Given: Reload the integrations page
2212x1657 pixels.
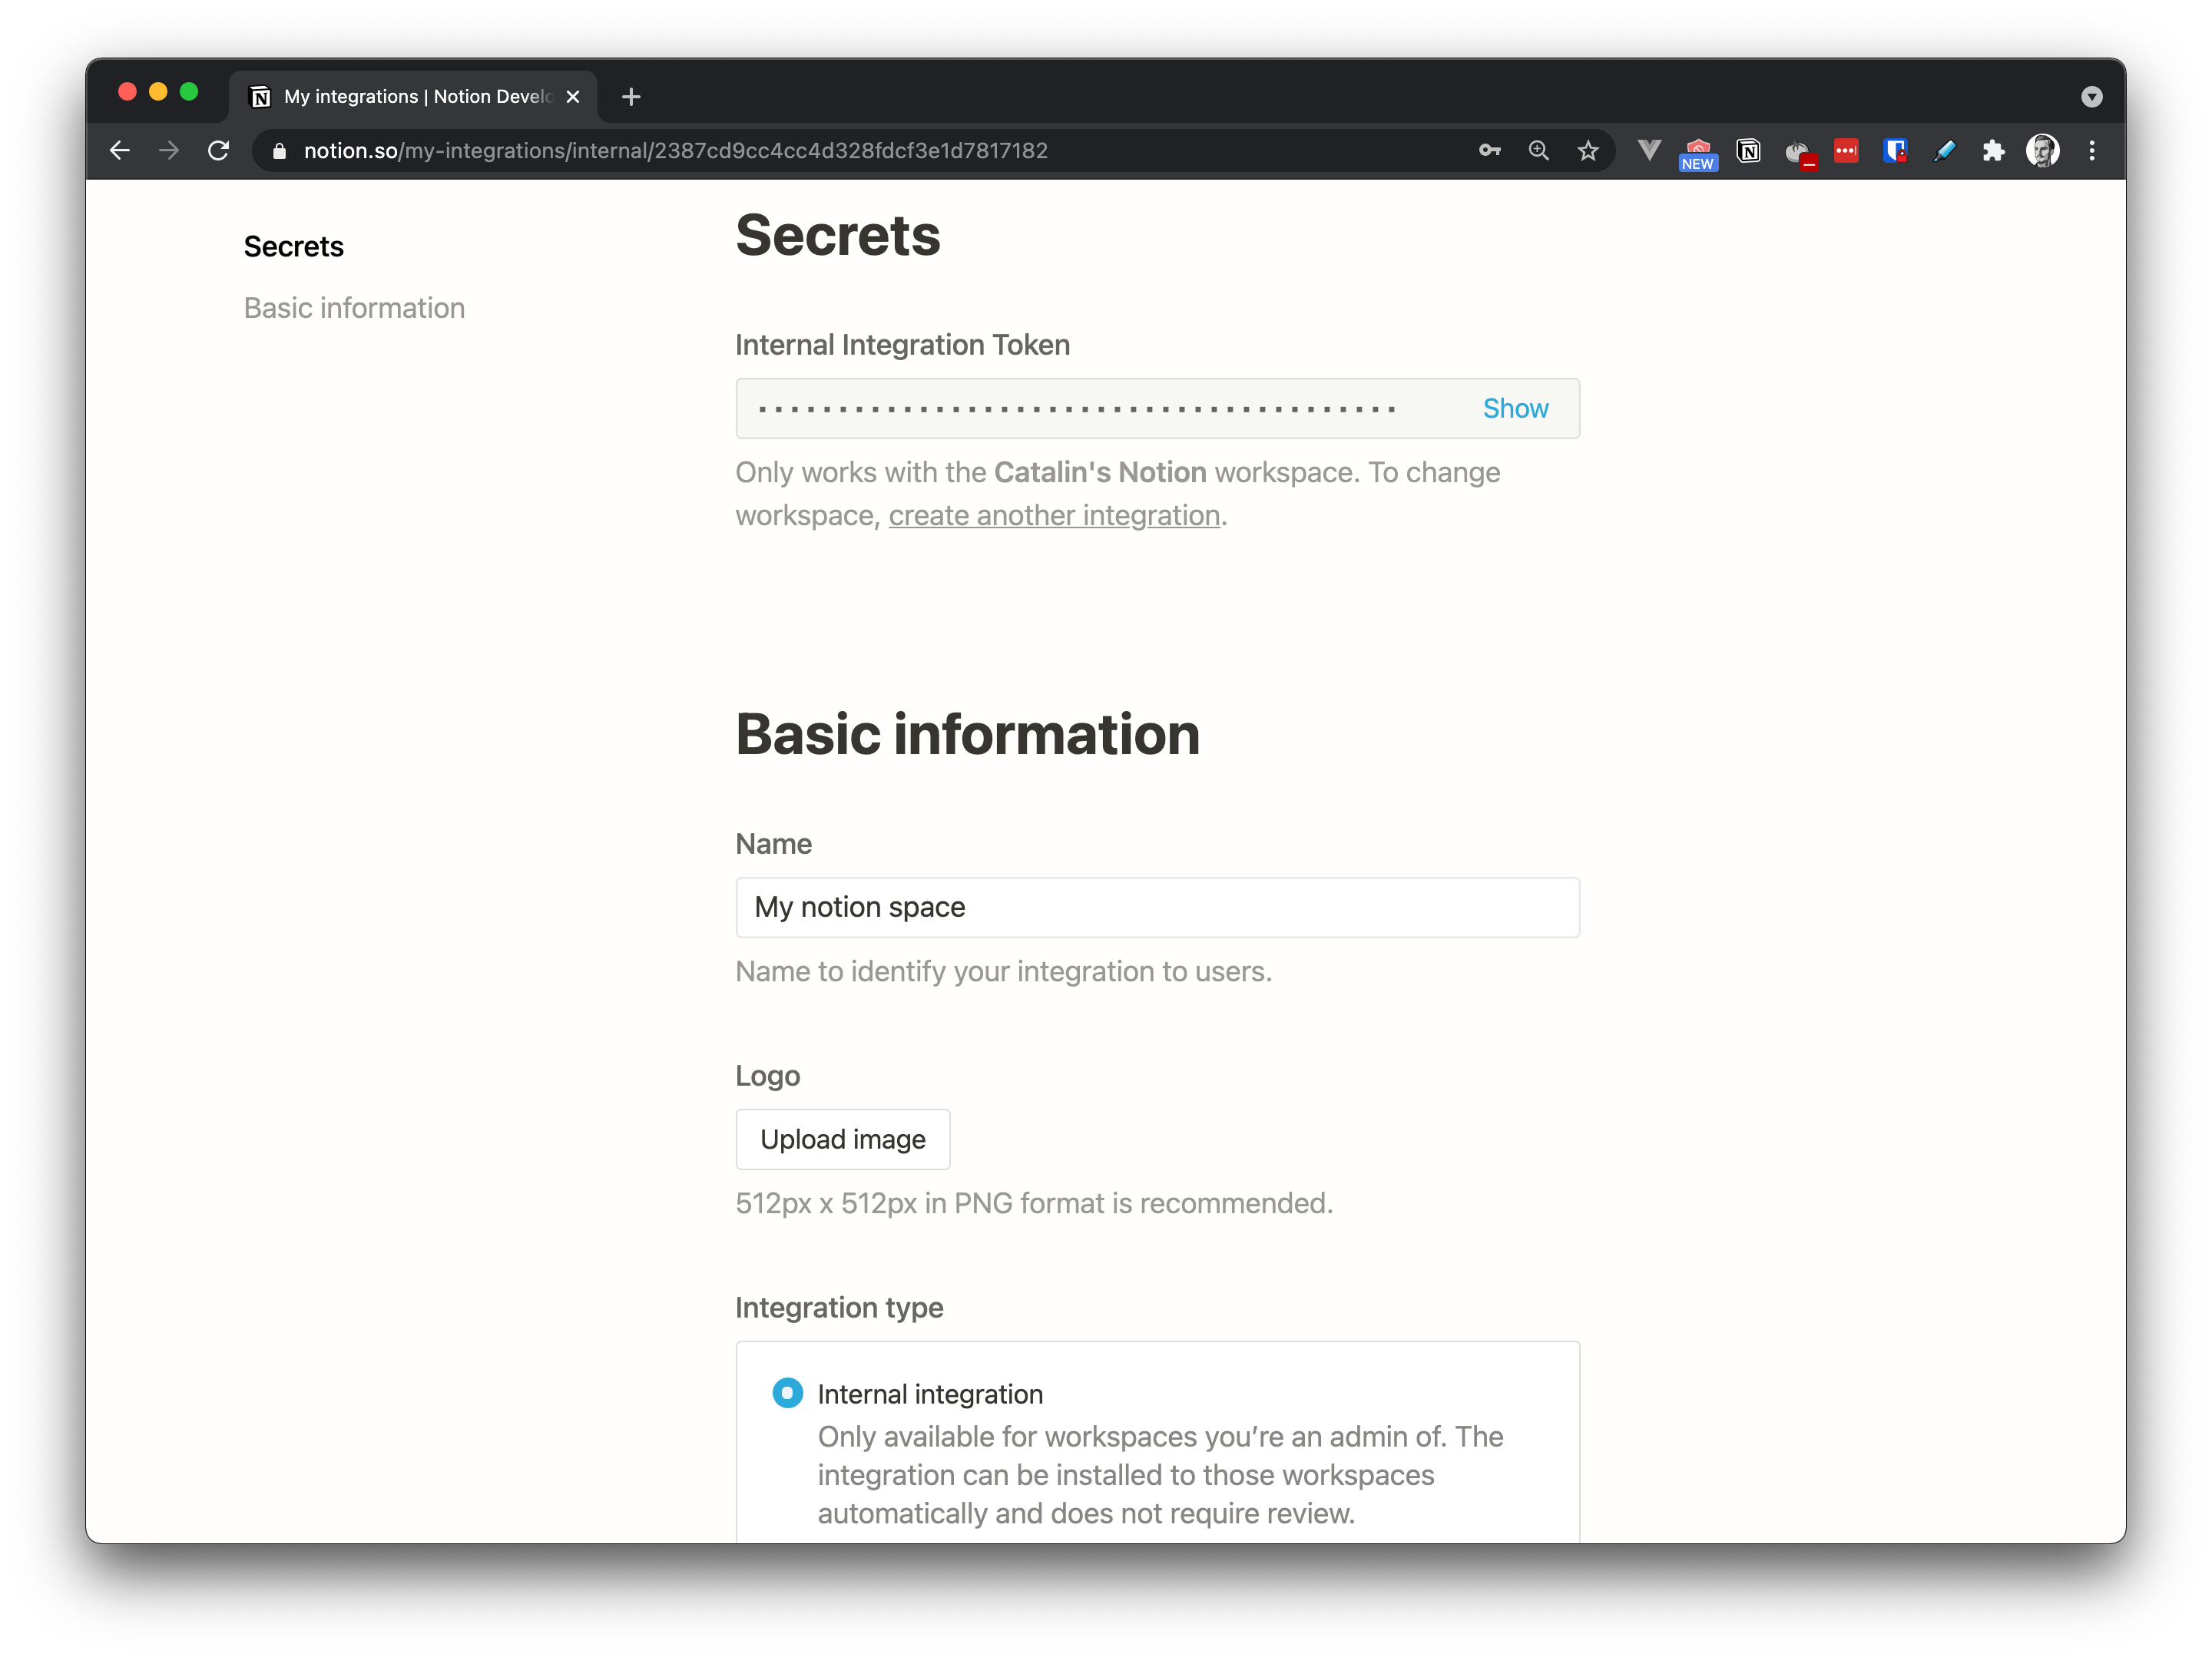Looking at the screenshot, I should 218,151.
